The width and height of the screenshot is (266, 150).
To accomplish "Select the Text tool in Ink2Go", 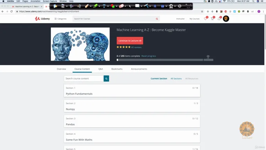I will [104, 6].
